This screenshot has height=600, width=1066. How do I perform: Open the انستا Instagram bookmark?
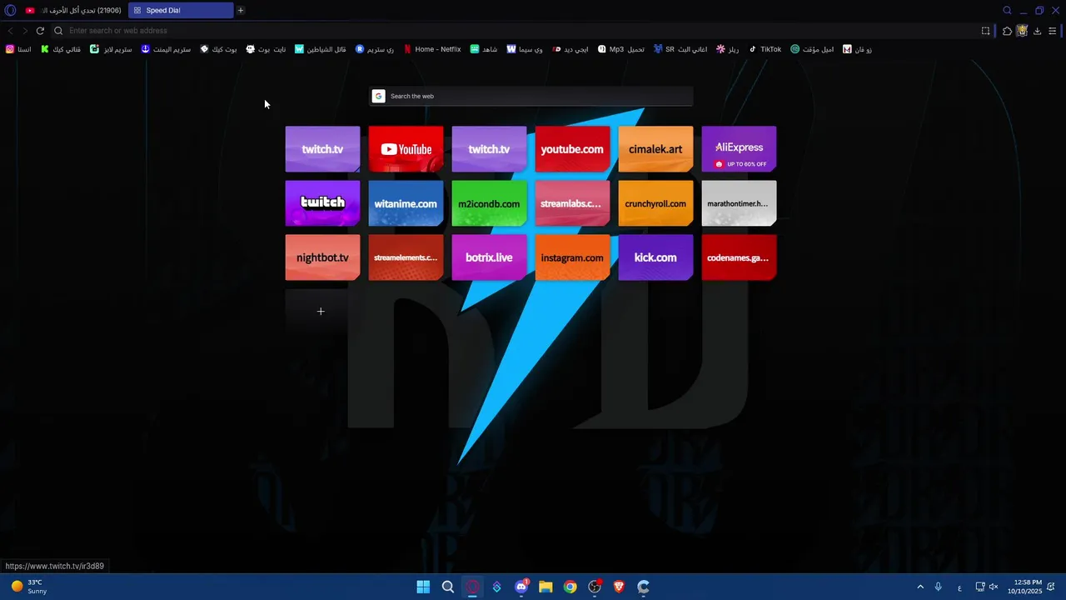18,49
